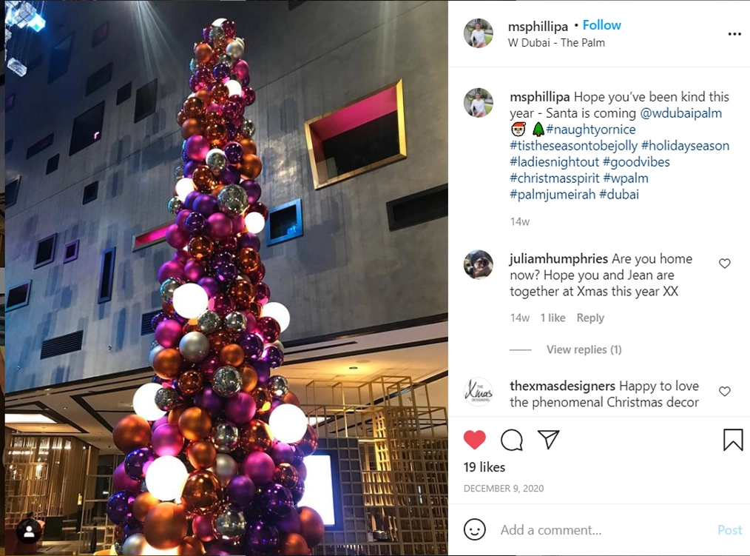Click the comment speech bubble icon
Image resolution: width=750 pixels, height=556 pixels.
(511, 440)
